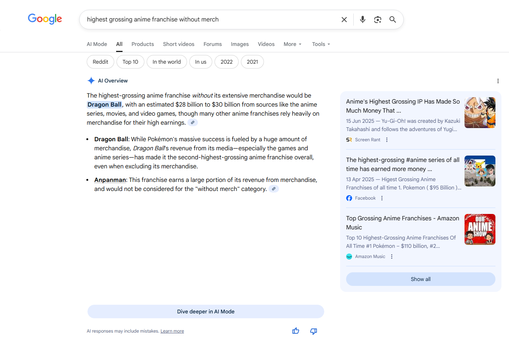Give thumbs up to AI Overview
509x339 pixels.
click(296, 331)
